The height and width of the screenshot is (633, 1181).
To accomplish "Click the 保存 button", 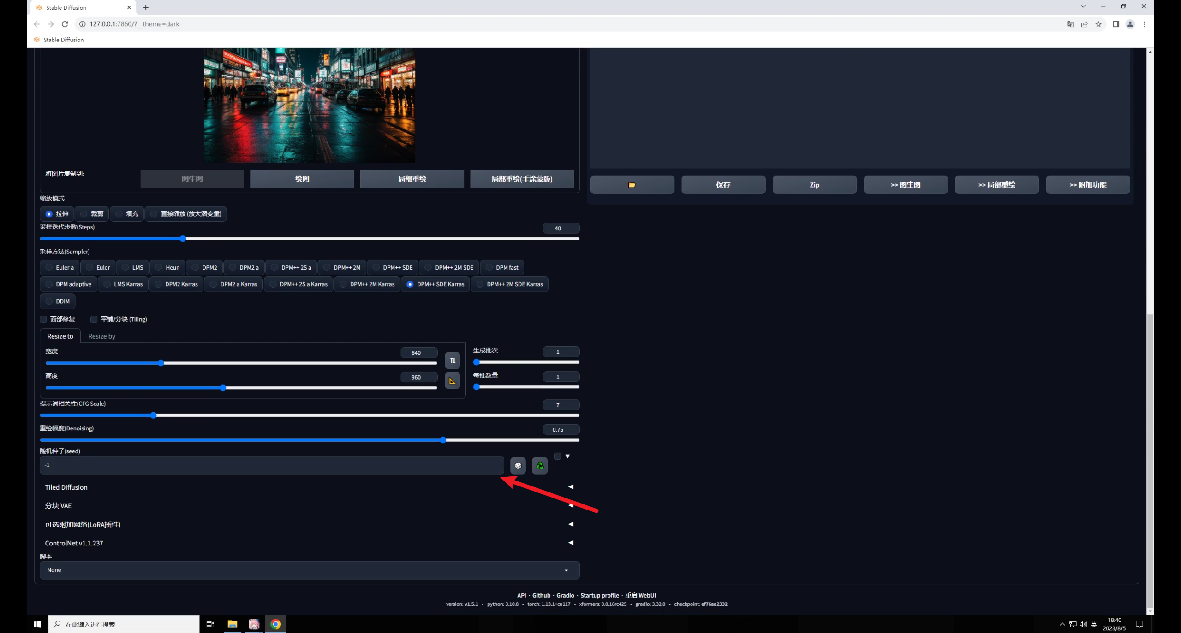I will click(723, 185).
